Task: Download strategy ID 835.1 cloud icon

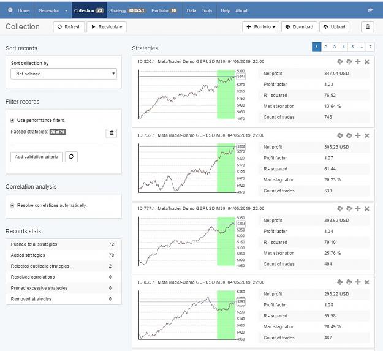Action: [x=340, y=282]
